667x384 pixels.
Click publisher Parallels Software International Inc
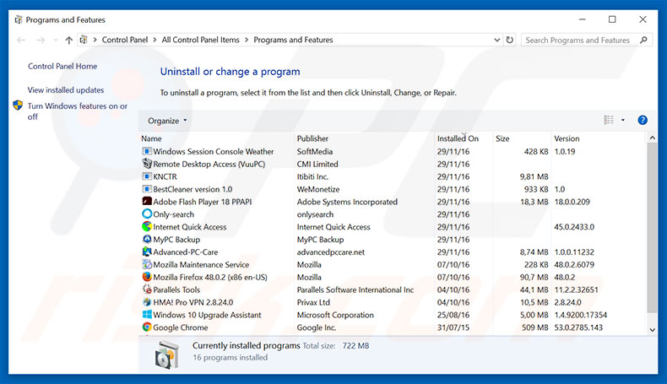click(x=355, y=289)
